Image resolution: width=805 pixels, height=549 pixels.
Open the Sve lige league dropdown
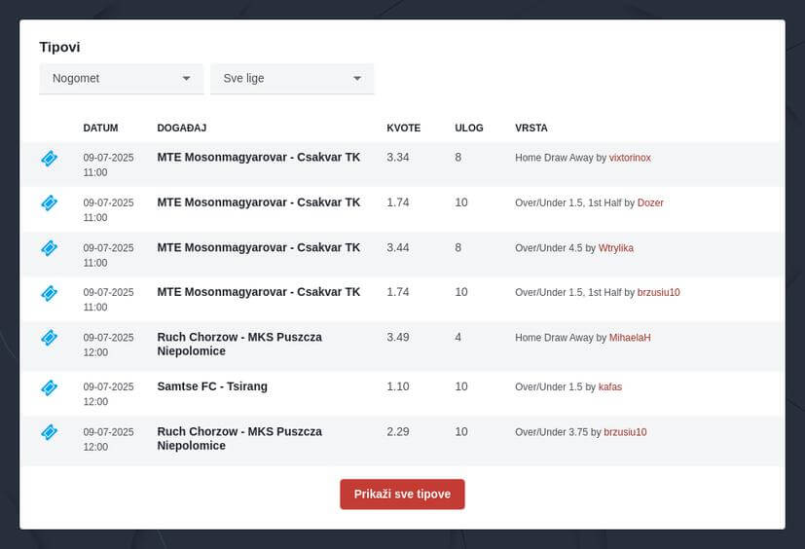click(x=292, y=79)
